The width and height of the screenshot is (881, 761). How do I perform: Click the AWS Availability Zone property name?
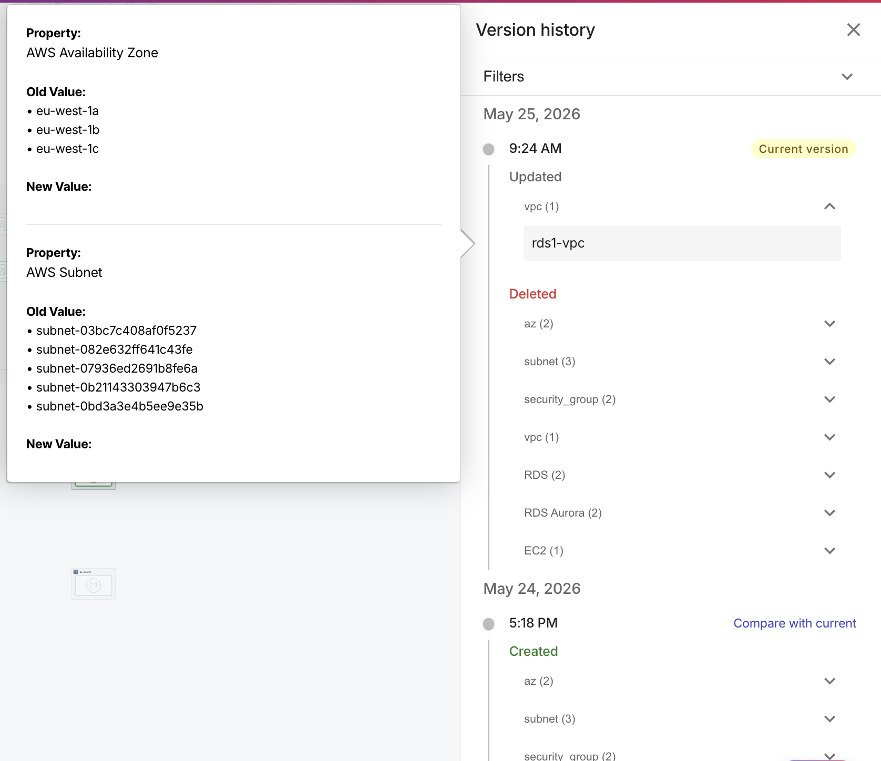coord(92,53)
